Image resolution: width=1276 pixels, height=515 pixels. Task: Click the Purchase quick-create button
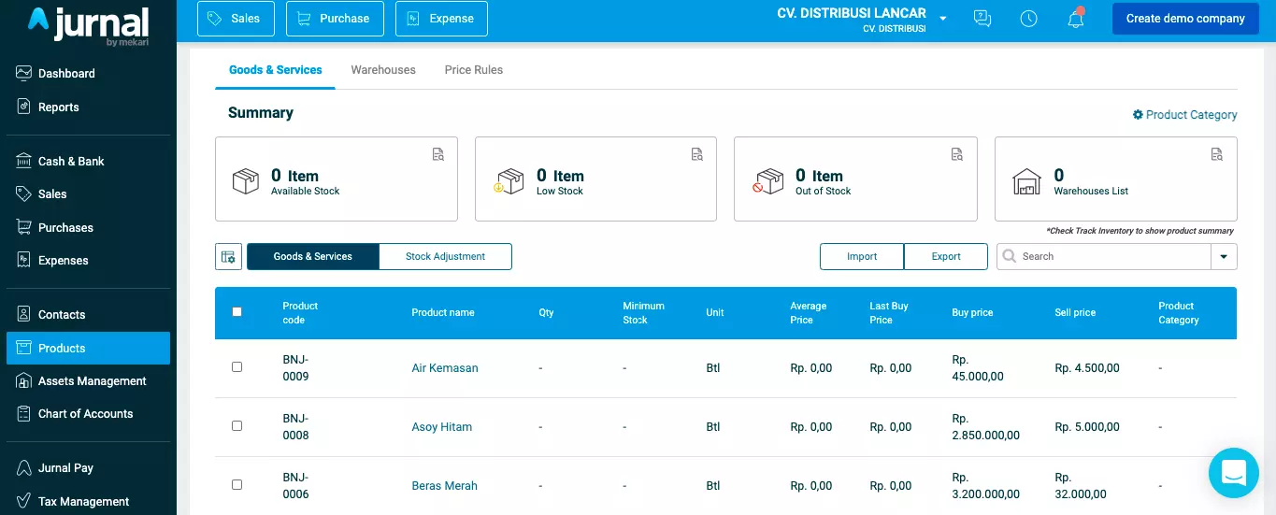pos(335,19)
